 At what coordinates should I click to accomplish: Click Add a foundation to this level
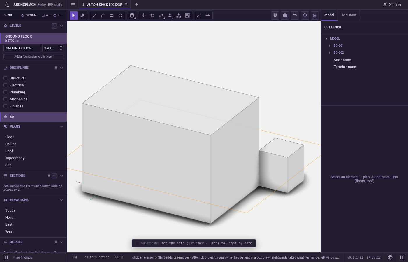click(33, 57)
